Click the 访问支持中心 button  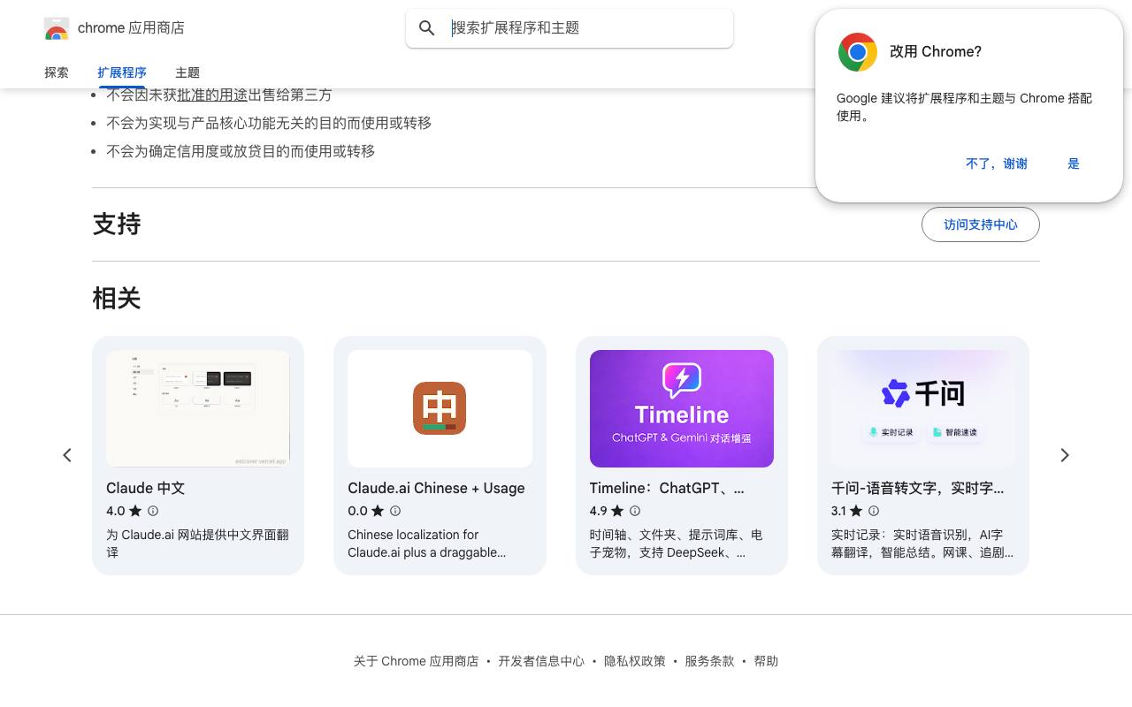coord(981,224)
